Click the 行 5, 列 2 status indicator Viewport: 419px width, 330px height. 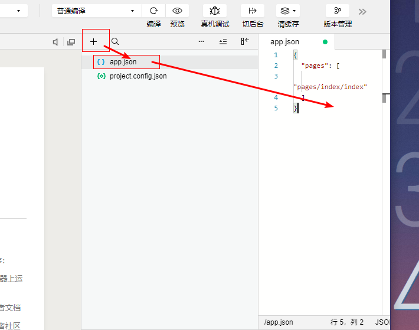347,322
